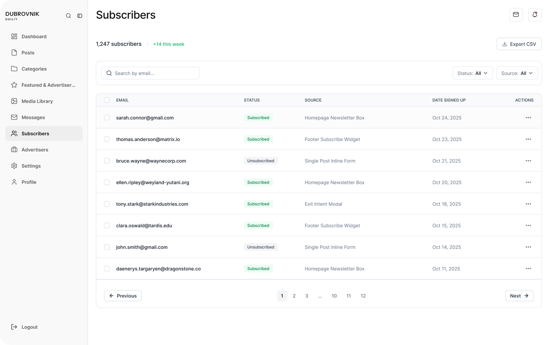Image resolution: width=550 pixels, height=345 pixels.
Task: Open notifications via the bell icon
Action: coord(535,15)
